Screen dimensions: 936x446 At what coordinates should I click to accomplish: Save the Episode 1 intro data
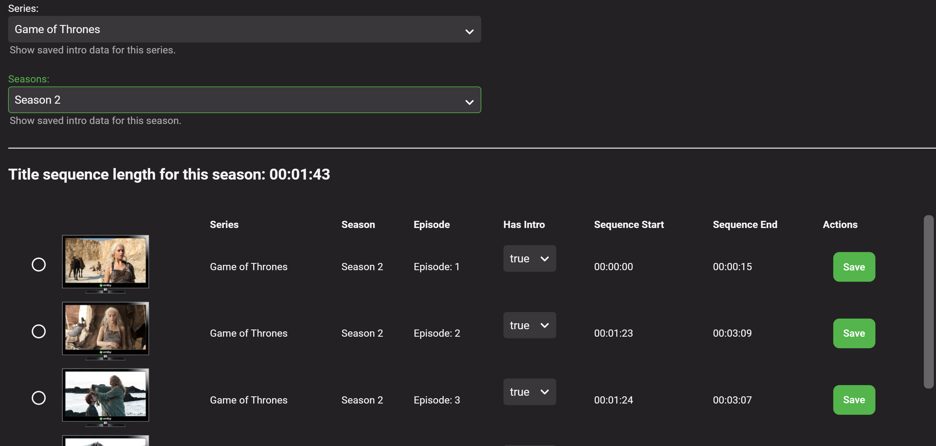(x=854, y=267)
